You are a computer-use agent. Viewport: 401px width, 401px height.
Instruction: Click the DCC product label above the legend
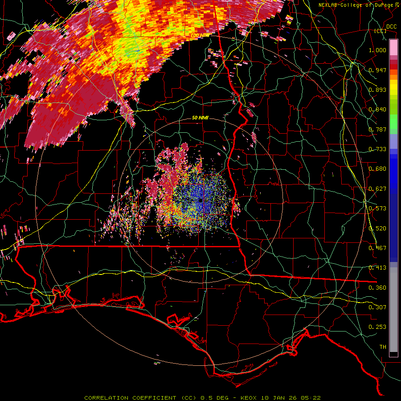tap(391, 27)
